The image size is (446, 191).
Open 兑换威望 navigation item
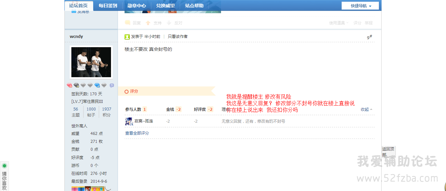[165, 6]
